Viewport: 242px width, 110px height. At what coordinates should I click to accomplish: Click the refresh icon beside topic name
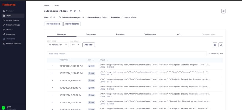[80, 11]
